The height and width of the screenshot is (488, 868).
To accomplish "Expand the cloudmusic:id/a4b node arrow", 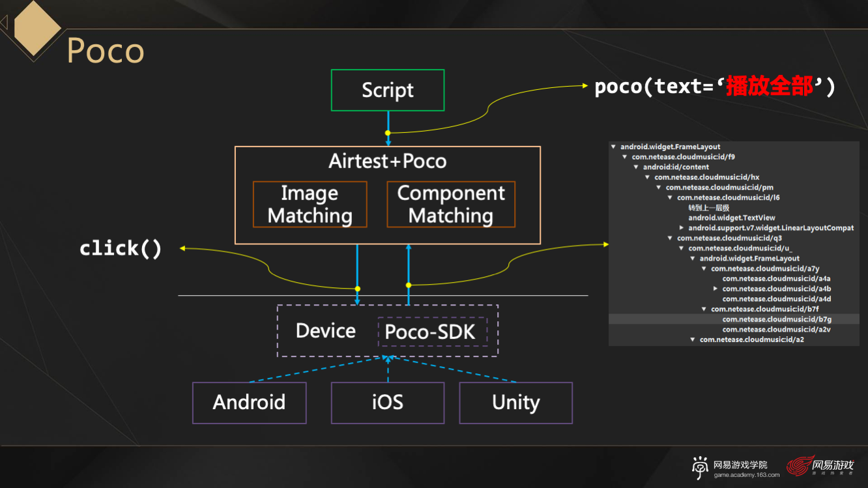I will [716, 289].
